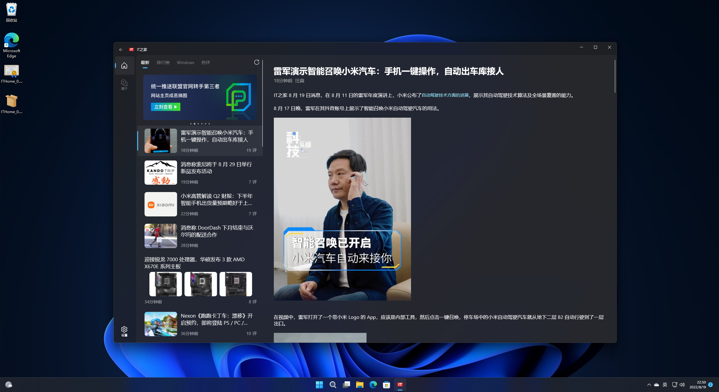
Task: Click the IT之家 app taskbar icon
Action: point(400,385)
